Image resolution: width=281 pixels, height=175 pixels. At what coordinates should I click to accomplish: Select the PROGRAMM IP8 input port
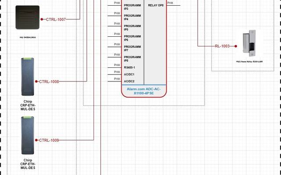(x=132, y=59)
